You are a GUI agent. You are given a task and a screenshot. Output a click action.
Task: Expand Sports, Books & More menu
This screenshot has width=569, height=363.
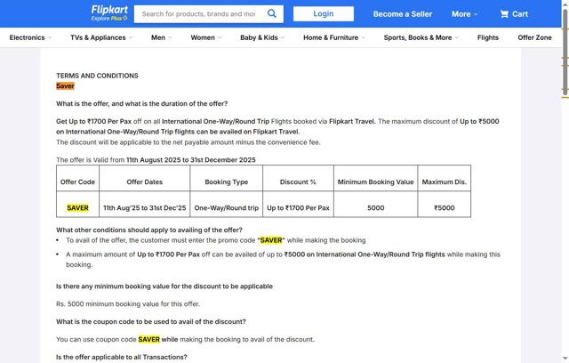(421, 37)
